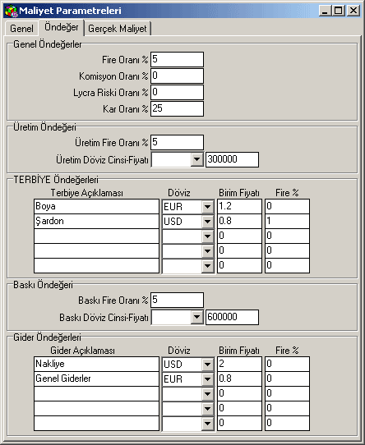365x445 pixels.
Task: Open the Baskı Döviz Cinsi dropdown
Action: [196, 317]
